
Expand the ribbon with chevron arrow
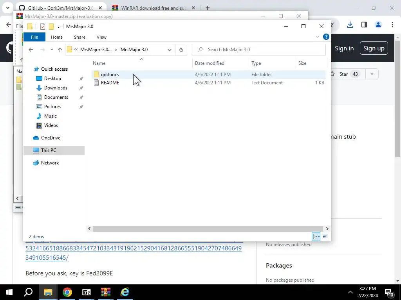(317, 37)
